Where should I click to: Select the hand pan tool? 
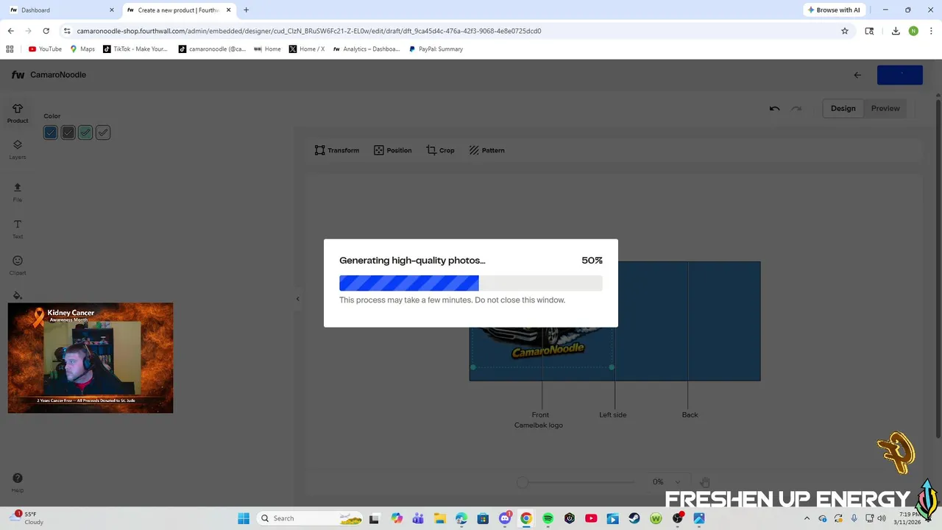click(x=704, y=482)
